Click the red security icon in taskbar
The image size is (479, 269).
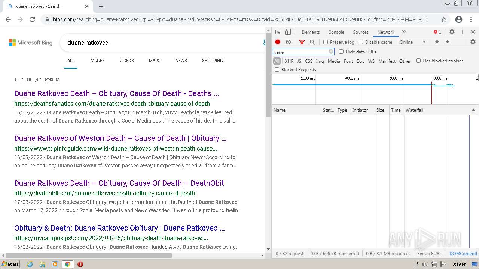(80, 264)
